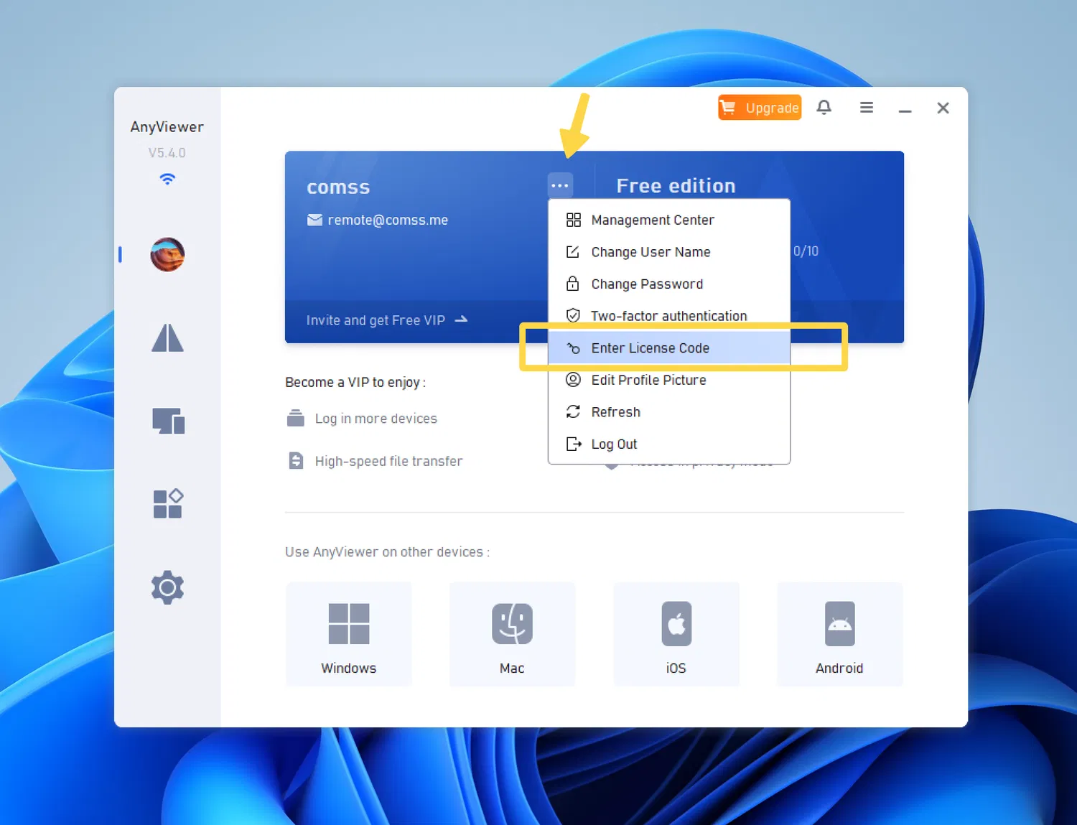Click the Change User Name pencil icon
The height and width of the screenshot is (825, 1077).
pos(573,252)
